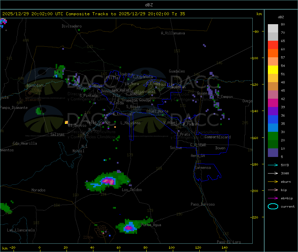Viewport: 298px width, 252px height.
Task: Click the 'Salinas' map label
Action: click(x=57, y=134)
